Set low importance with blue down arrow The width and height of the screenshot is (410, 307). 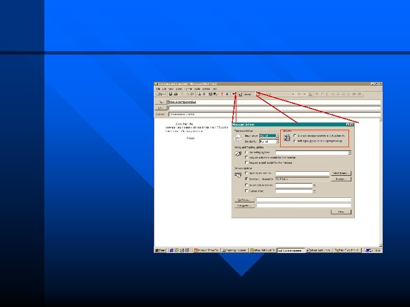227,94
